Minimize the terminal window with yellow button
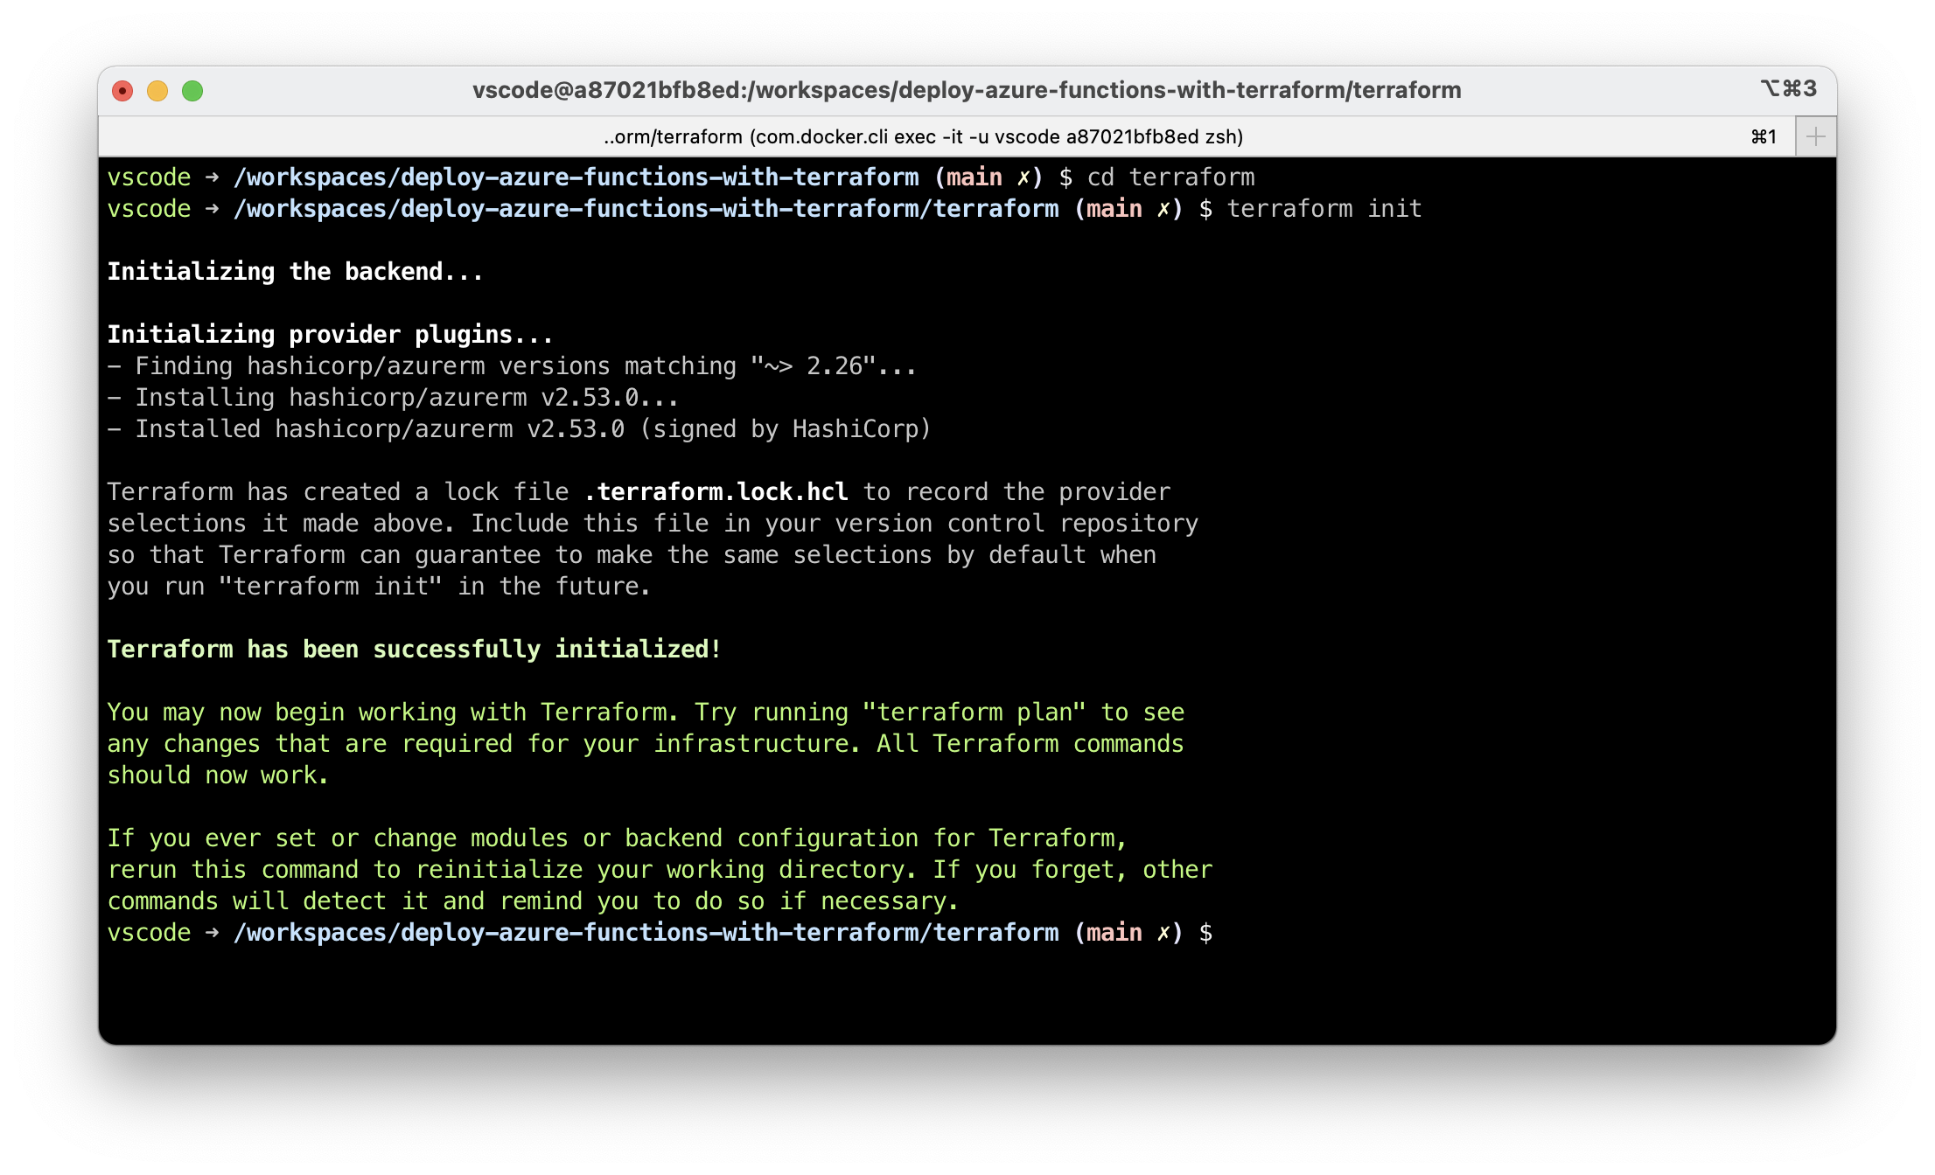Viewport: 1935px width, 1175px height. (157, 90)
